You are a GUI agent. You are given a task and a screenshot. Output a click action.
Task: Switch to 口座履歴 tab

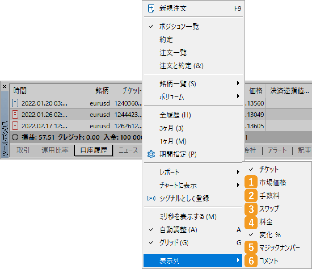coord(94,150)
